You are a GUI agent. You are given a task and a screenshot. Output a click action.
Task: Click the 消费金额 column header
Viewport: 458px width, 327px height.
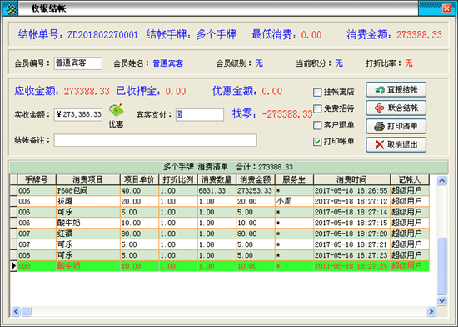point(256,179)
